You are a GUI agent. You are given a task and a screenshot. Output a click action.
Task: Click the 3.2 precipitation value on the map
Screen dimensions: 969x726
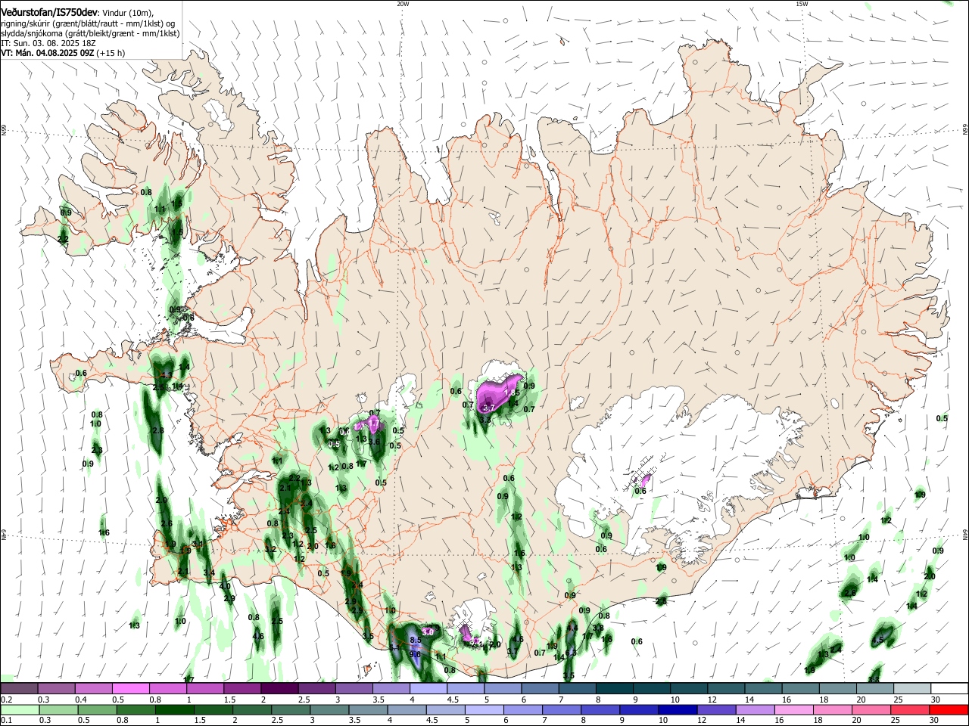click(270, 549)
